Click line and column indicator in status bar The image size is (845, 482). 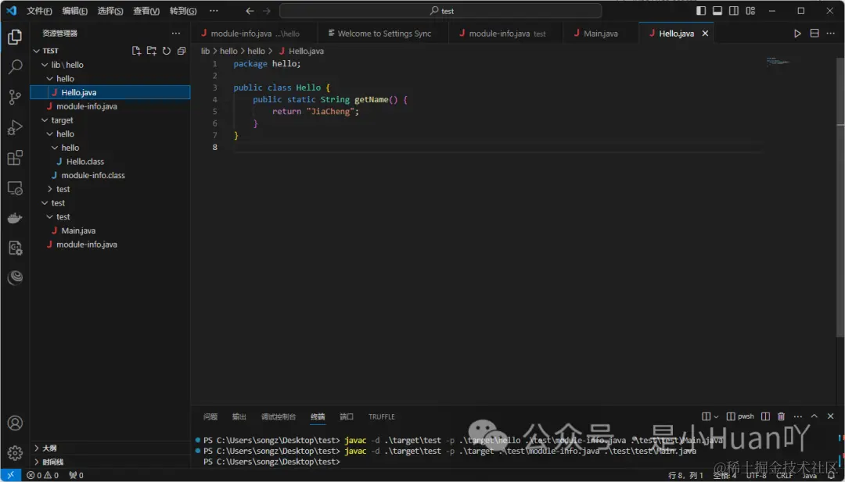point(685,476)
